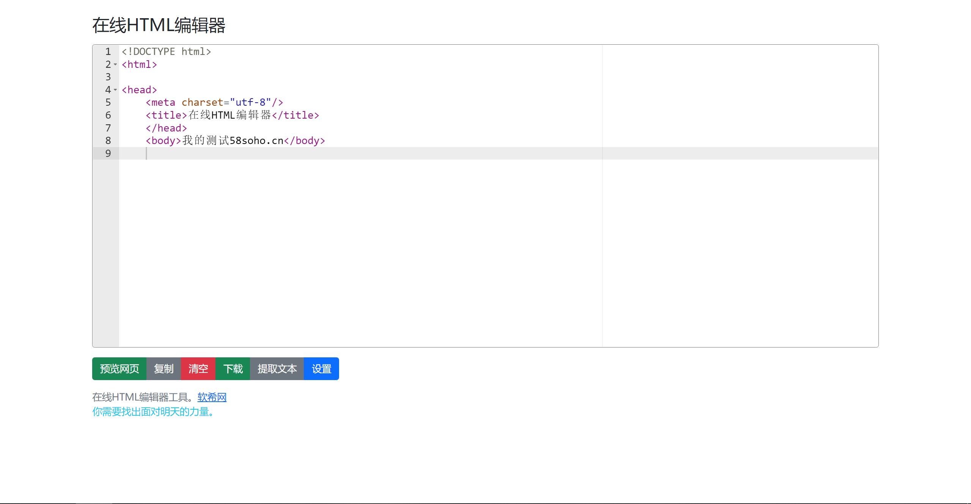Click line number 1 in gutter
Screen dimensions: 971x504
point(108,52)
